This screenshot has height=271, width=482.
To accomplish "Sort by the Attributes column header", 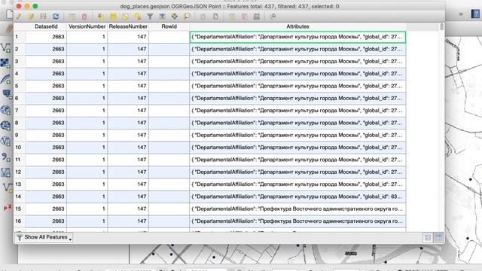I will (298, 27).
